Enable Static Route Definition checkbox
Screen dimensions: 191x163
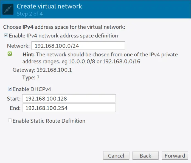coord(10,121)
